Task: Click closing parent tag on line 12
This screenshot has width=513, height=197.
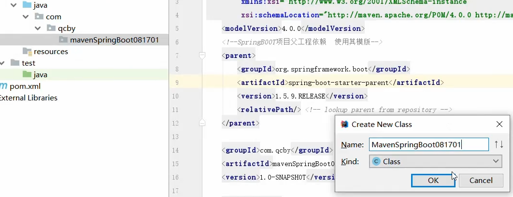Action: point(241,124)
